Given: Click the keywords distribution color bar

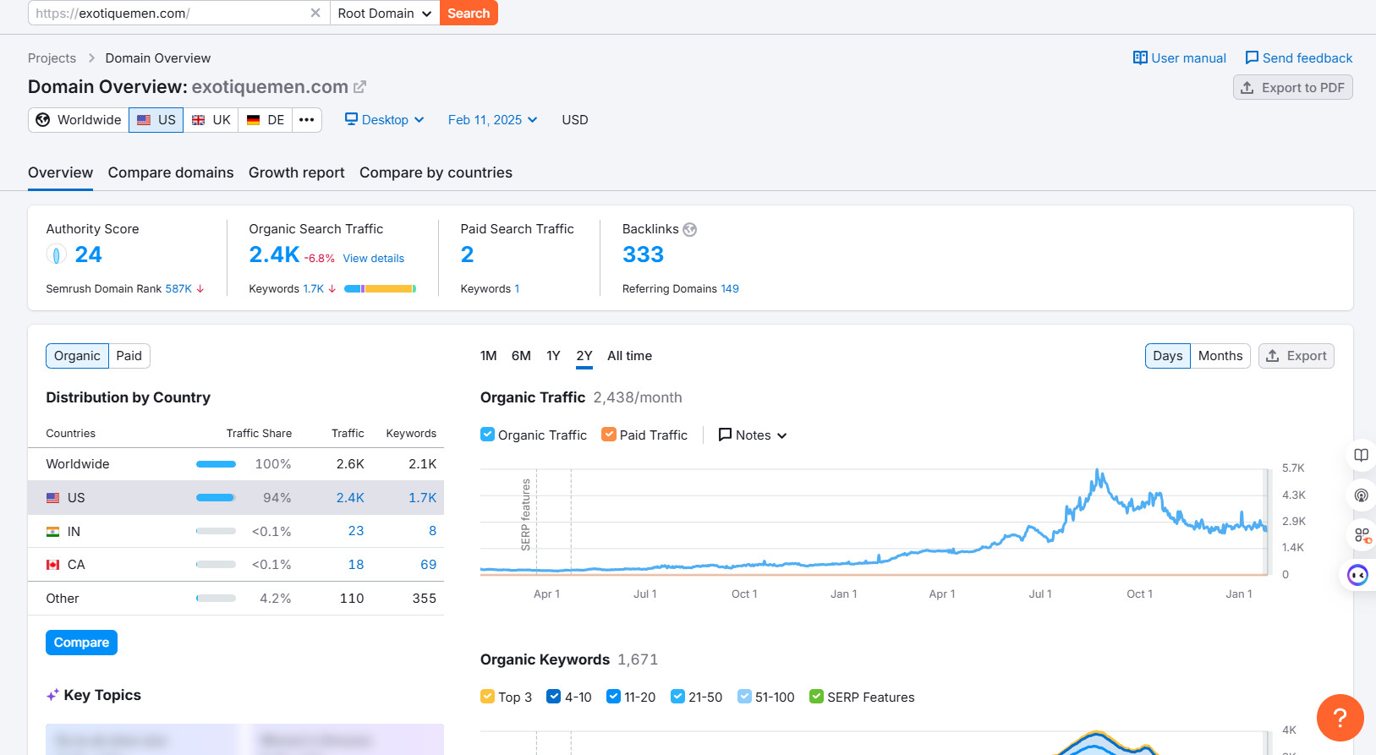Looking at the screenshot, I should [x=380, y=289].
